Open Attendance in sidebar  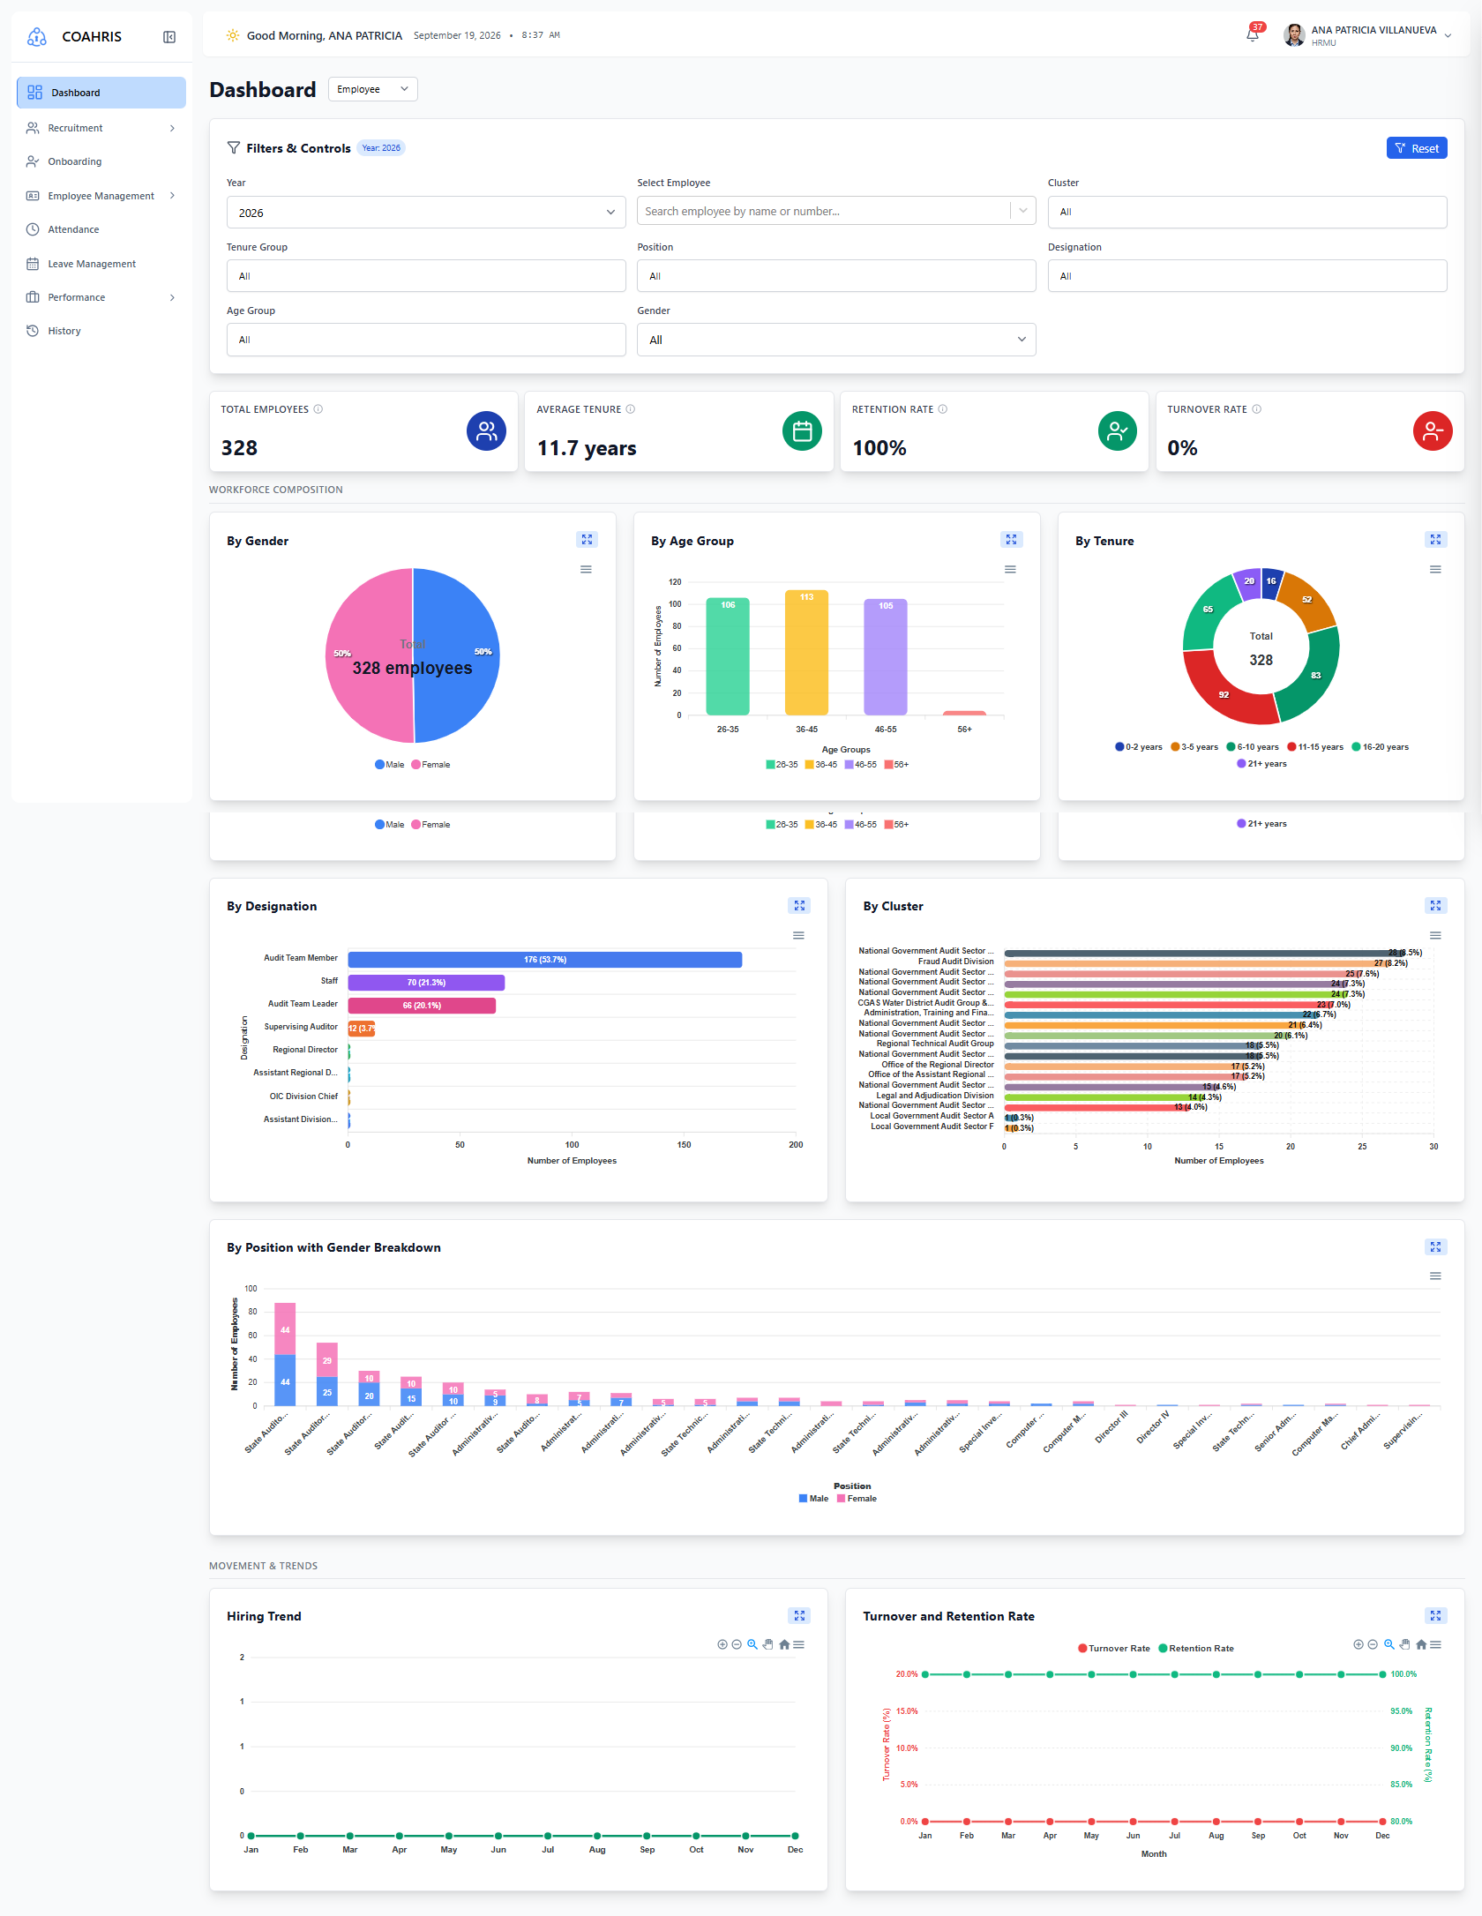[x=101, y=229]
